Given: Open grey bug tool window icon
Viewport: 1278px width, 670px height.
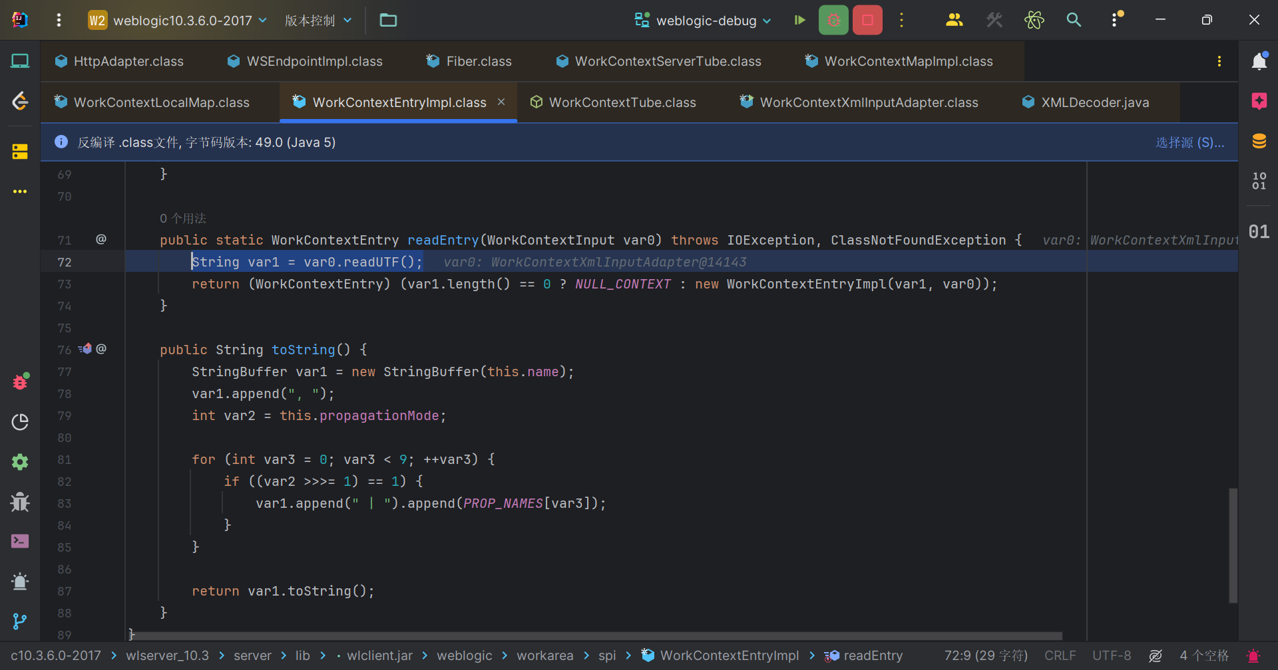Looking at the screenshot, I should tap(20, 502).
